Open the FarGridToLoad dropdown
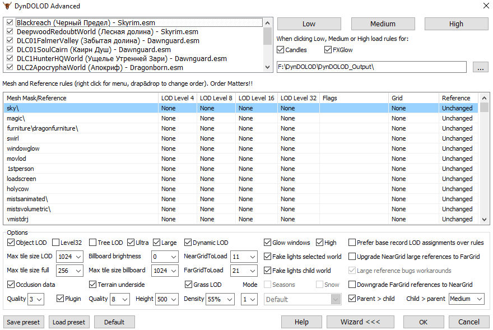The width and height of the screenshot is (493, 330). pos(244,271)
